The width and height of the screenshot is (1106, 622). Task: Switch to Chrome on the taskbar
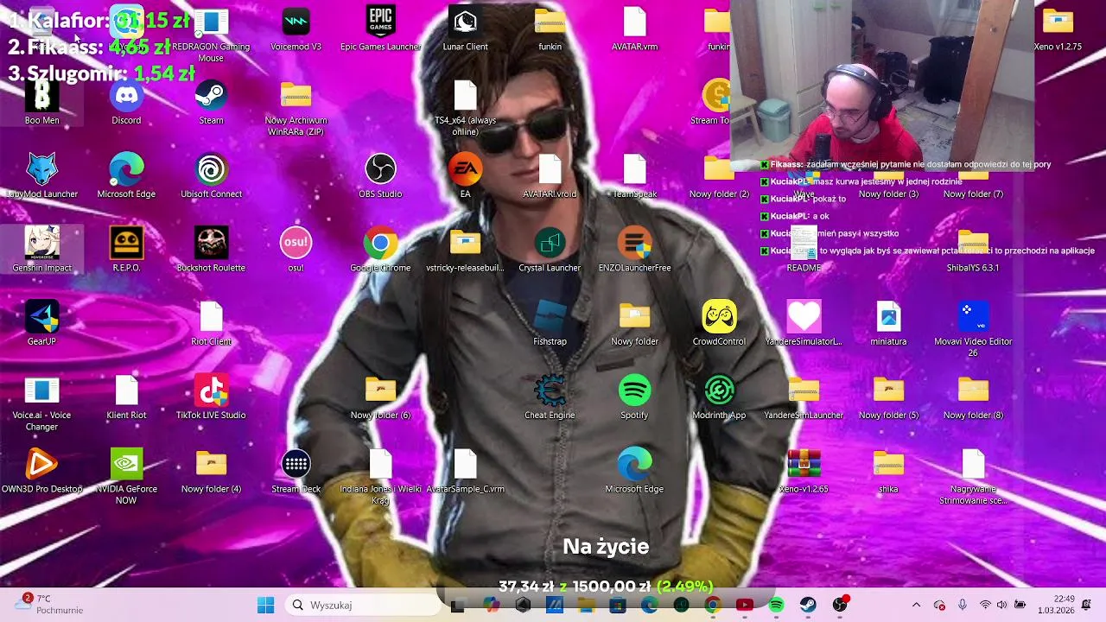(x=713, y=605)
